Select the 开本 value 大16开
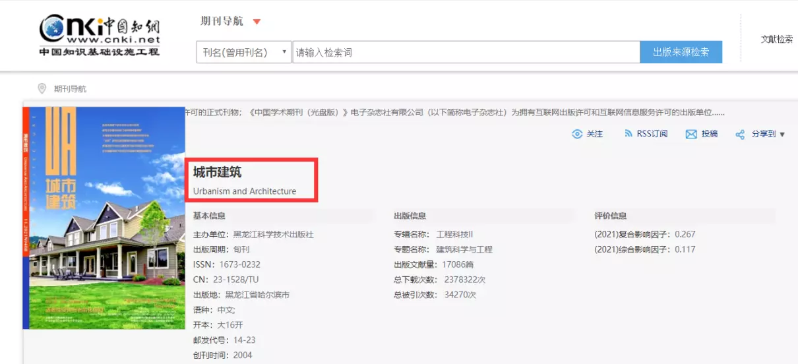 pos(230,325)
